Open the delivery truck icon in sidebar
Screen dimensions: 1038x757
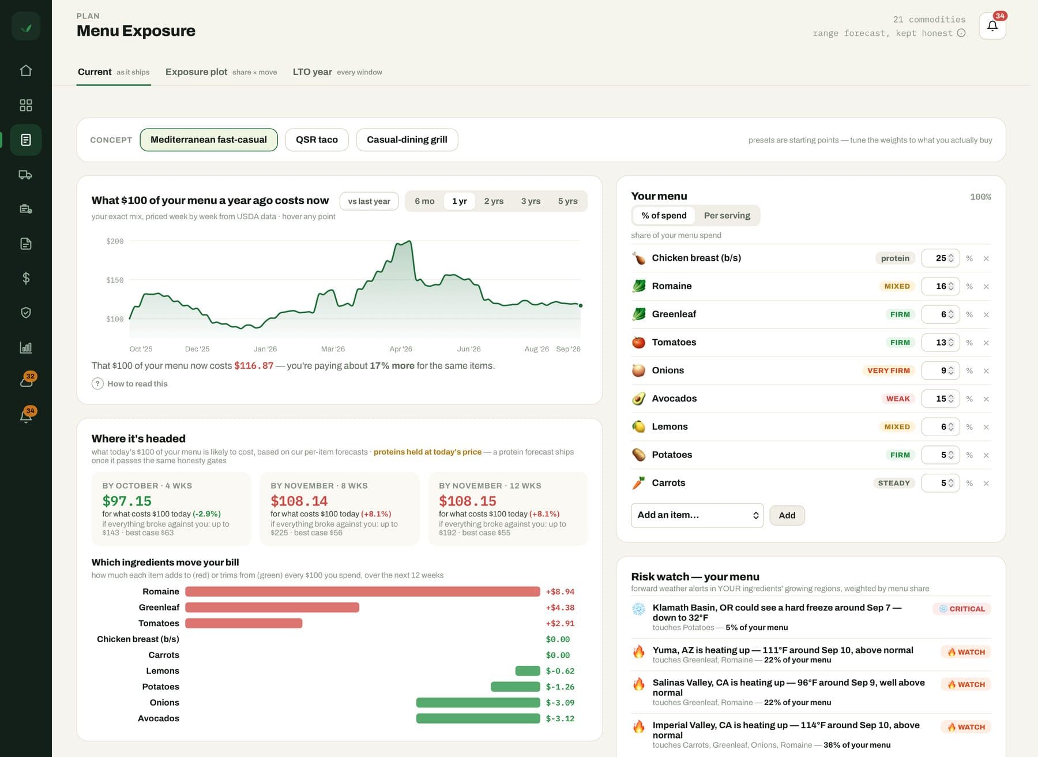(x=26, y=174)
